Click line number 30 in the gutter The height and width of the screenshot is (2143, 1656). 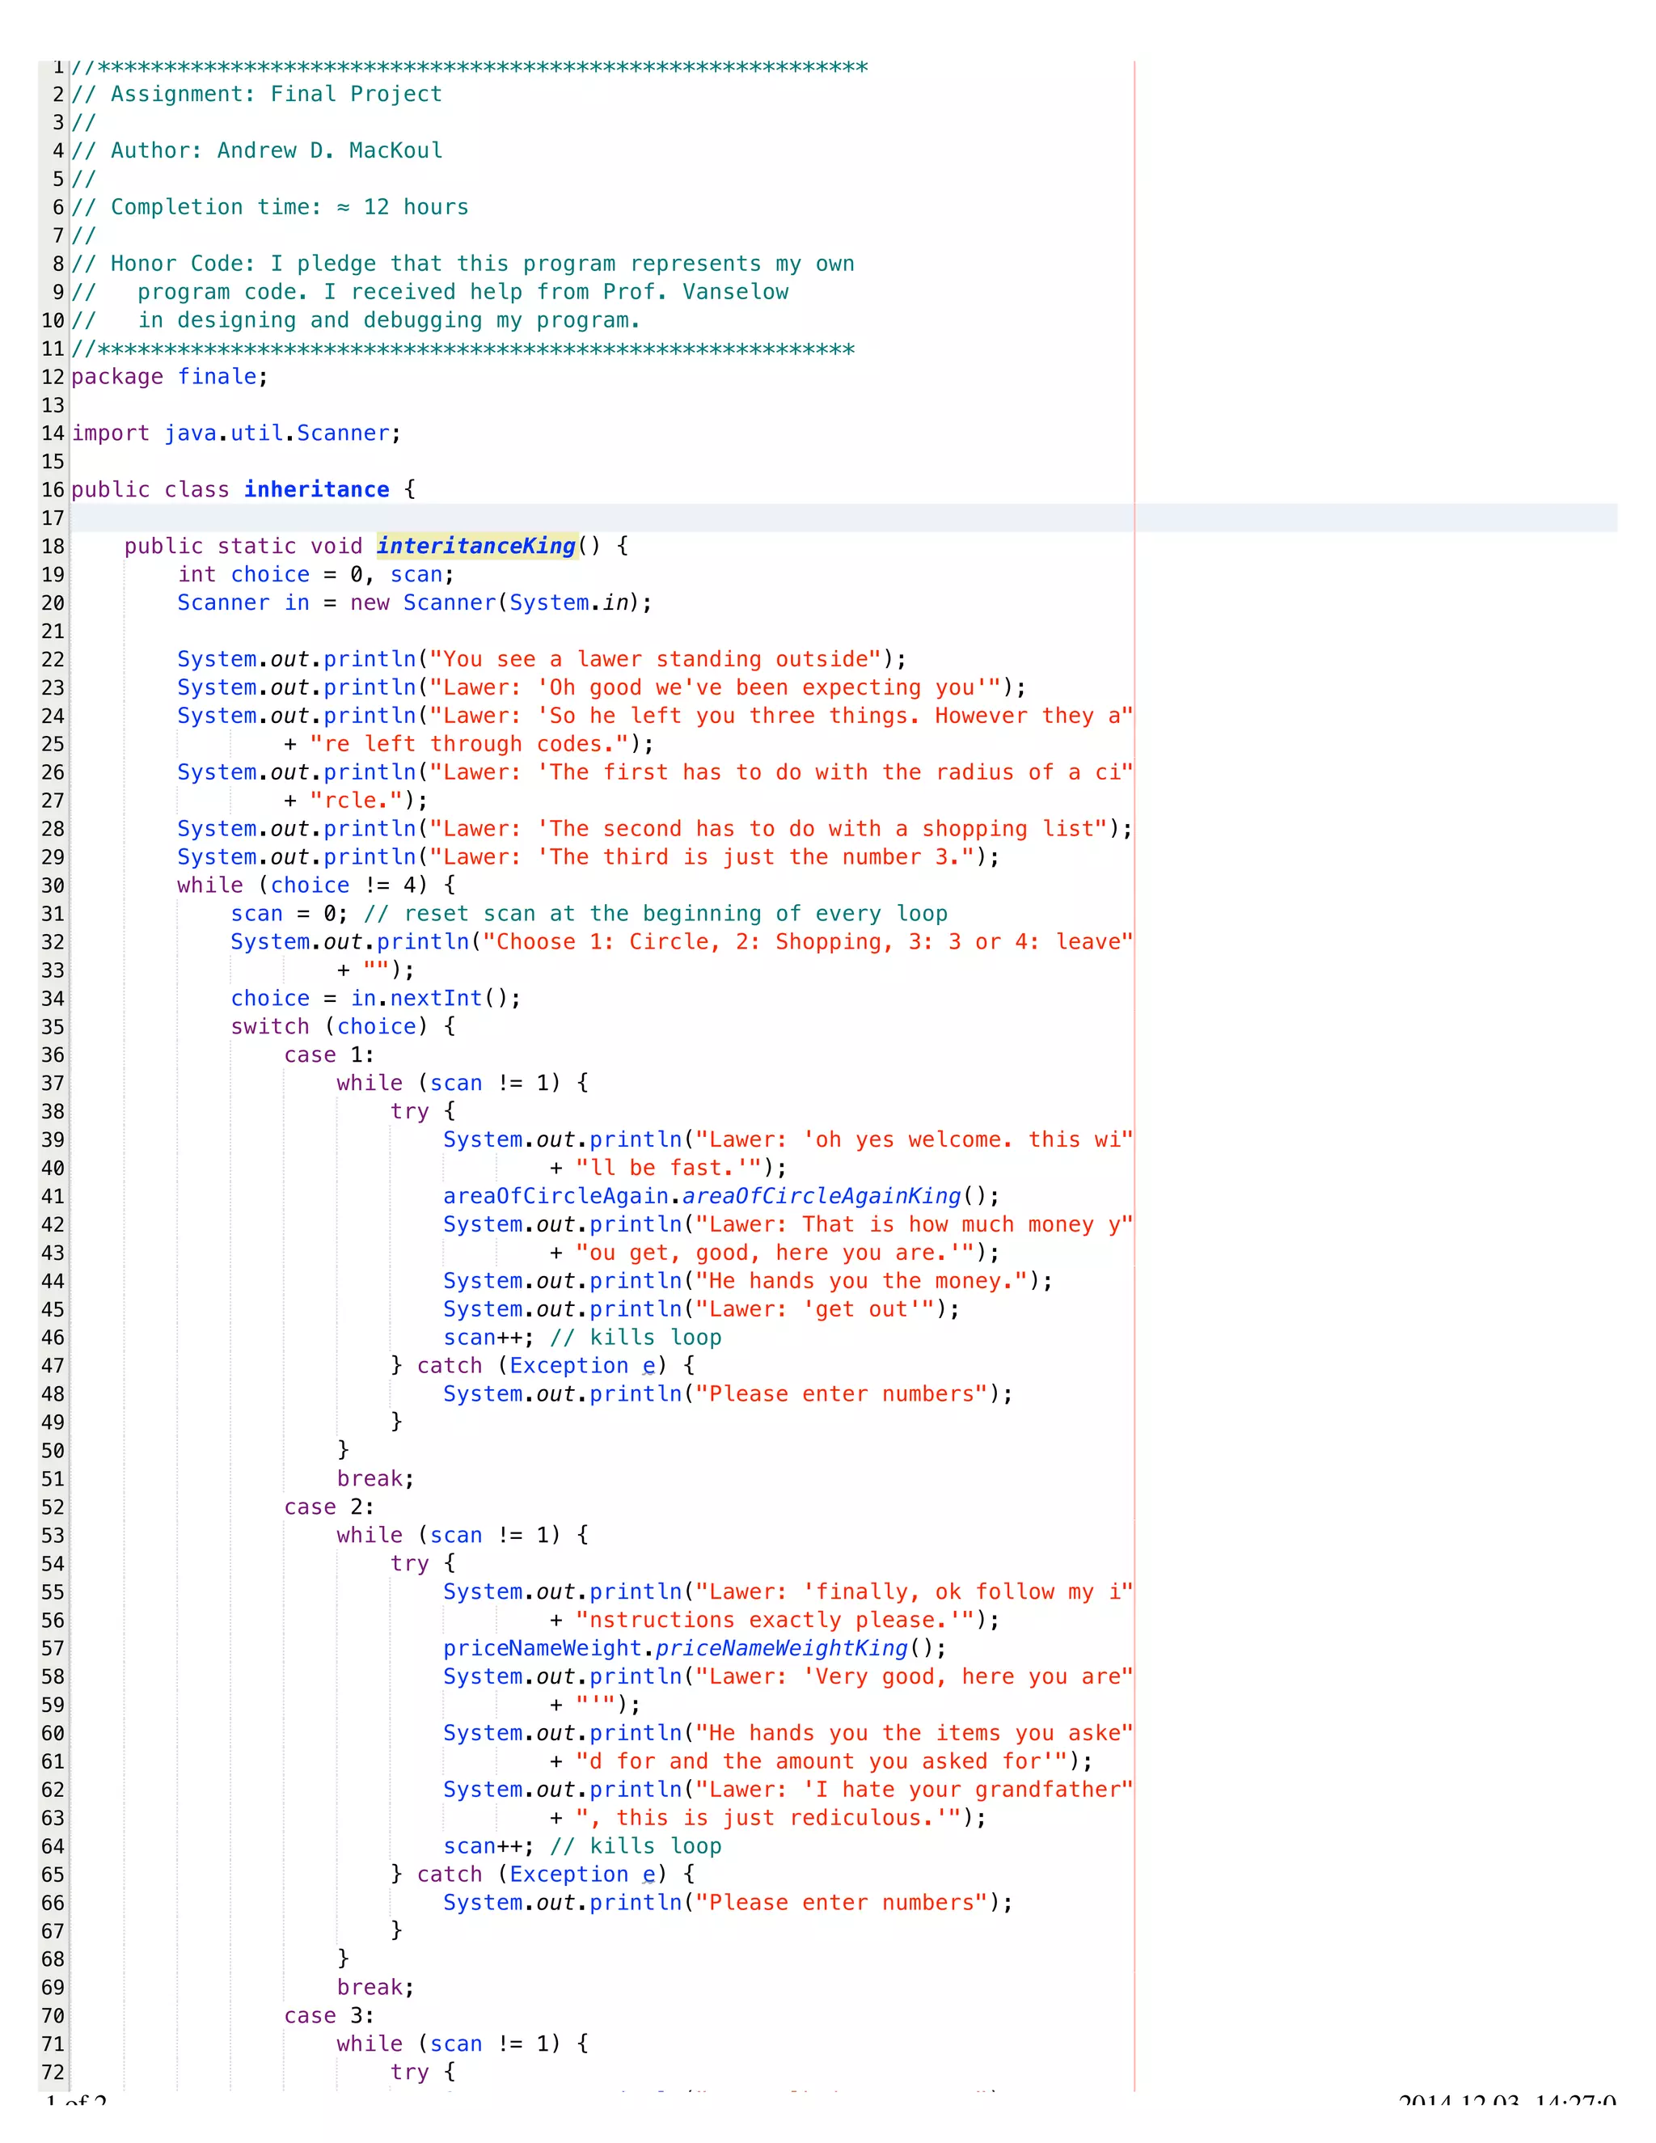[53, 886]
